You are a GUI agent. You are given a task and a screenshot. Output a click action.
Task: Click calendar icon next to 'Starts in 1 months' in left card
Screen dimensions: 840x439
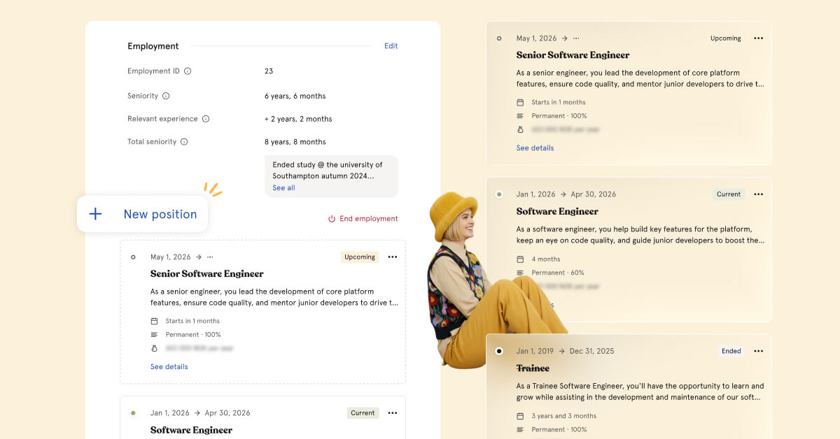154,321
